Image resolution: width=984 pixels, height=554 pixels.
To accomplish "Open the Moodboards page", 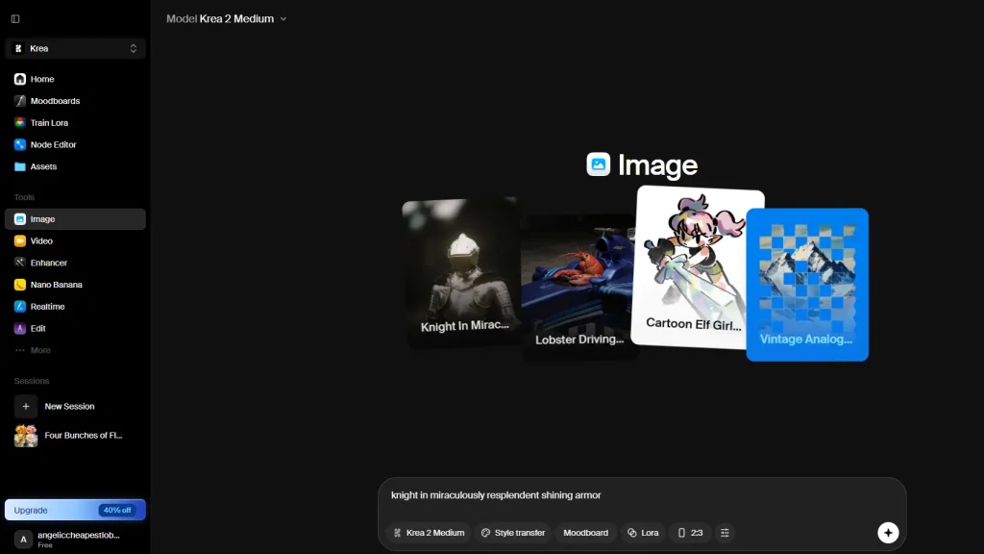I will (75, 101).
